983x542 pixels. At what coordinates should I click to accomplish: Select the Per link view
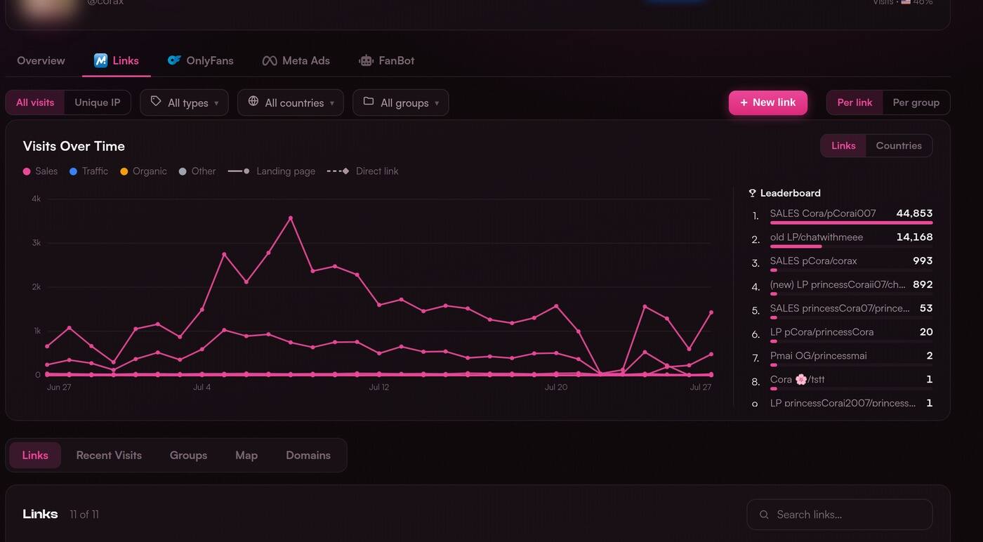coord(855,103)
